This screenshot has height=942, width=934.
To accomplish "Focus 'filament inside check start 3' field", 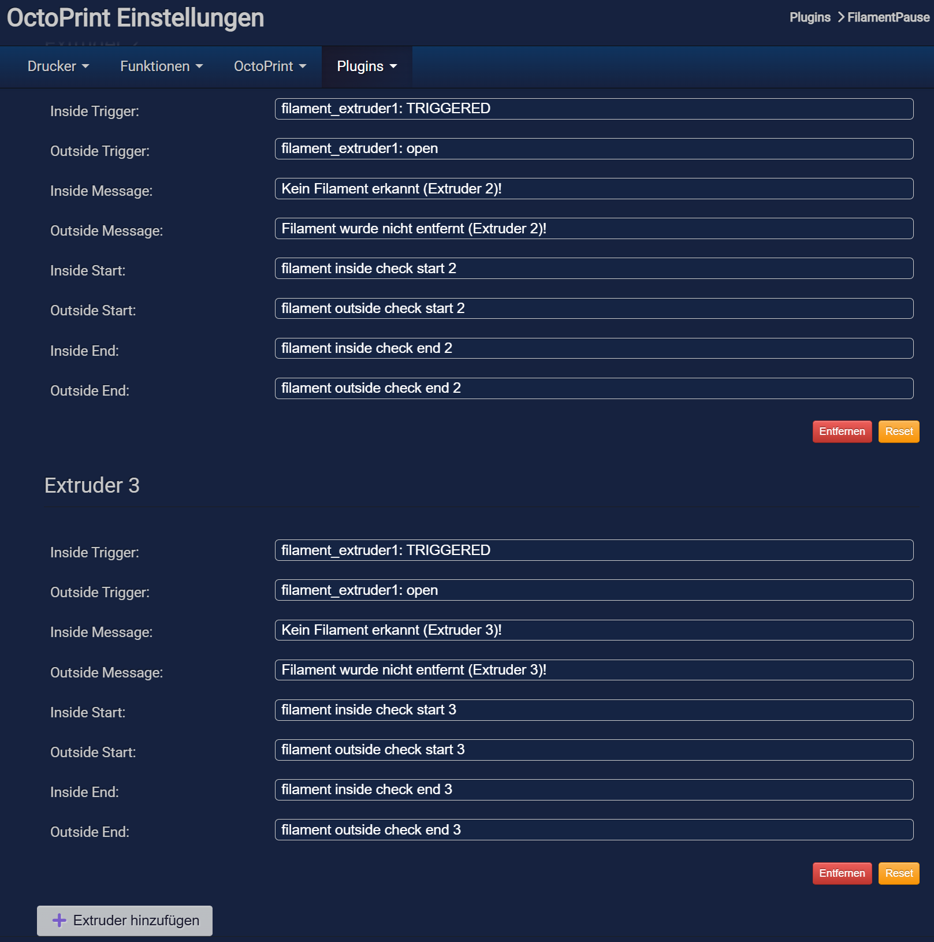I will pos(594,710).
